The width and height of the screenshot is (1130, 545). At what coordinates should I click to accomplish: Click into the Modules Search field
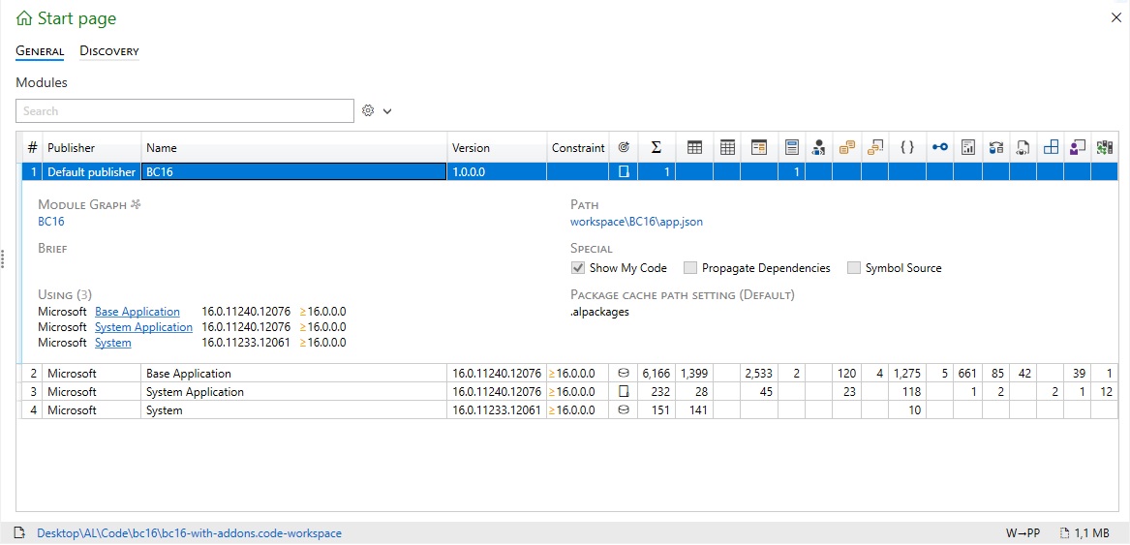(185, 111)
